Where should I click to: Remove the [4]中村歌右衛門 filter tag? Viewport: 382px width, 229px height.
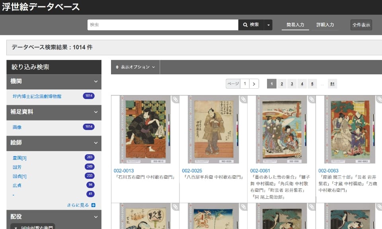coord(16,228)
